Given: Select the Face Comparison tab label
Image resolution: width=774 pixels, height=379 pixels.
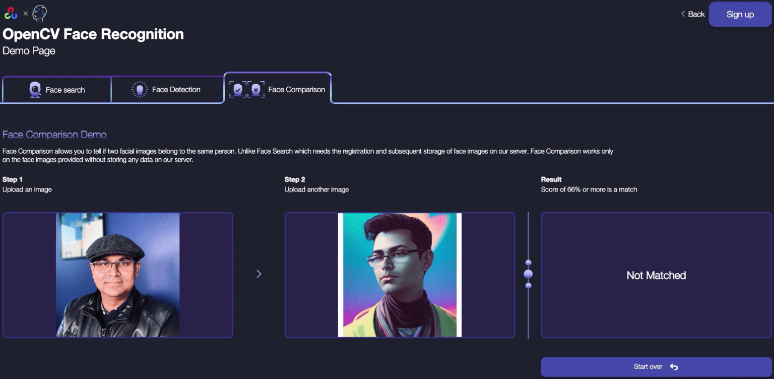Looking at the screenshot, I should pos(296,90).
